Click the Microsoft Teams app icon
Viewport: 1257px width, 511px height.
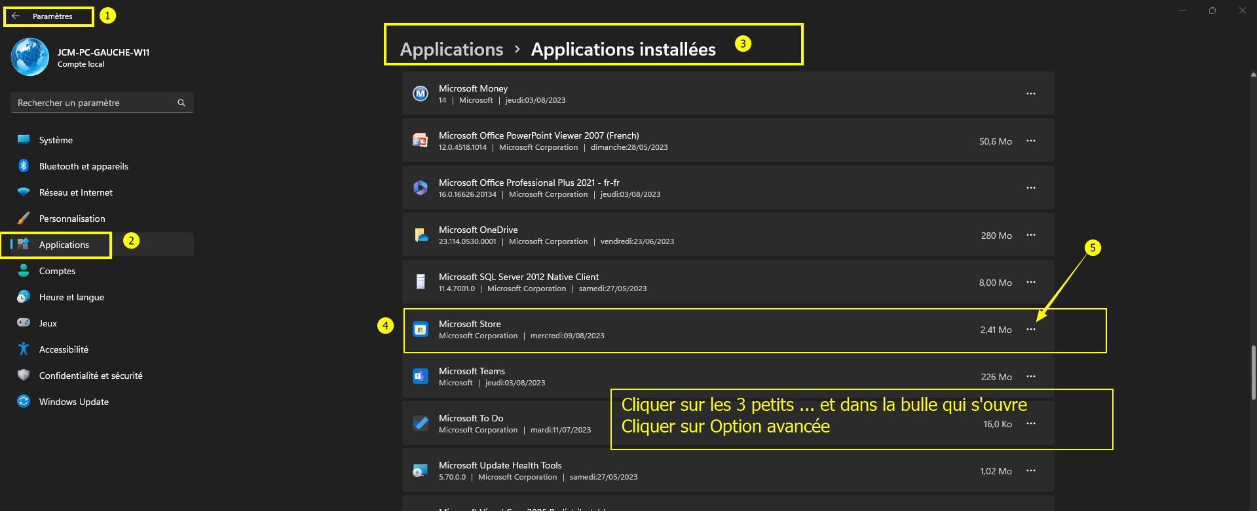coord(421,377)
